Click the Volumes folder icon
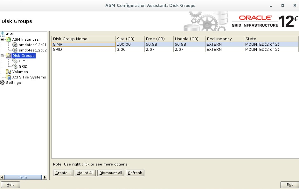This screenshot has width=299, height=189. 9,72
